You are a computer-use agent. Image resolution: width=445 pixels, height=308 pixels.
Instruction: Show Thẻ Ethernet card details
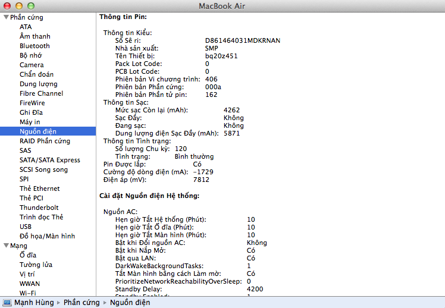click(x=39, y=188)
